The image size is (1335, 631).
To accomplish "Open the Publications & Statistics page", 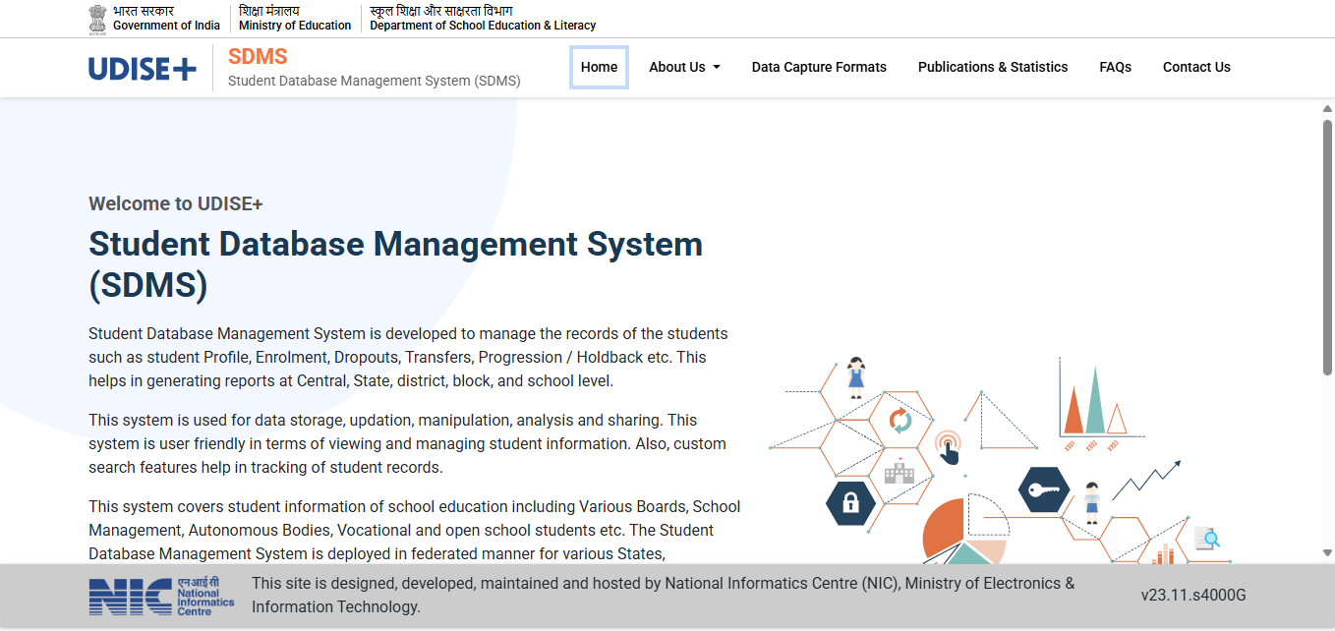I will tap(992, 67).
